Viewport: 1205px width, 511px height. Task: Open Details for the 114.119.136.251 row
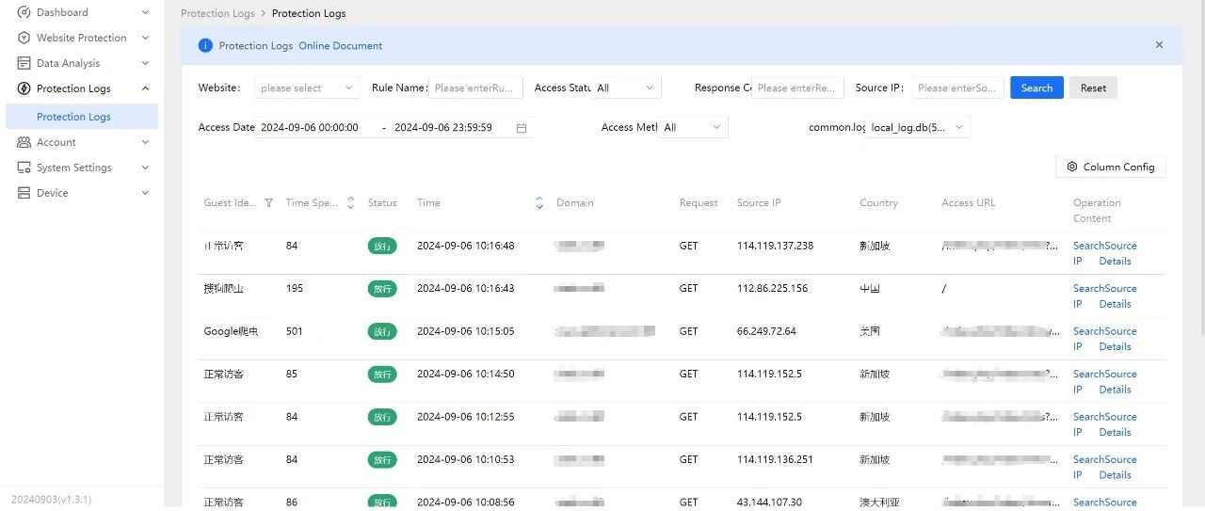coord(1115,475)
